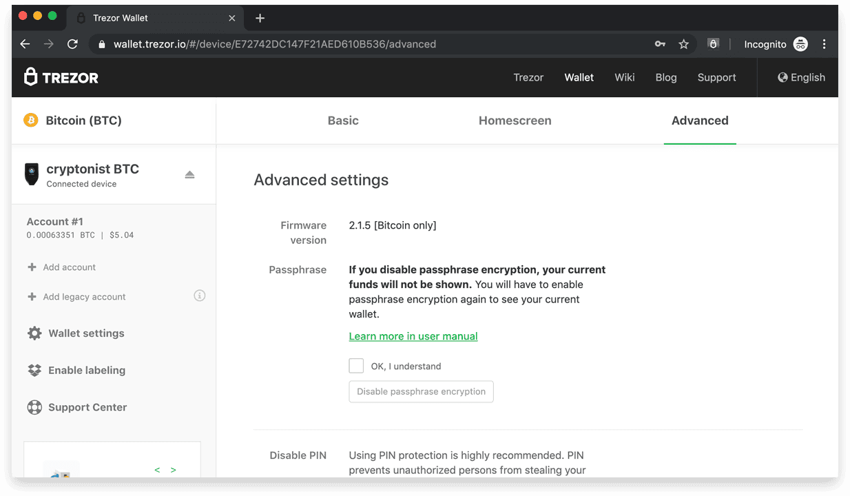Click the Add legacy account link
The height and width of the screenshot is (496, 850).
tap(85, 297)
